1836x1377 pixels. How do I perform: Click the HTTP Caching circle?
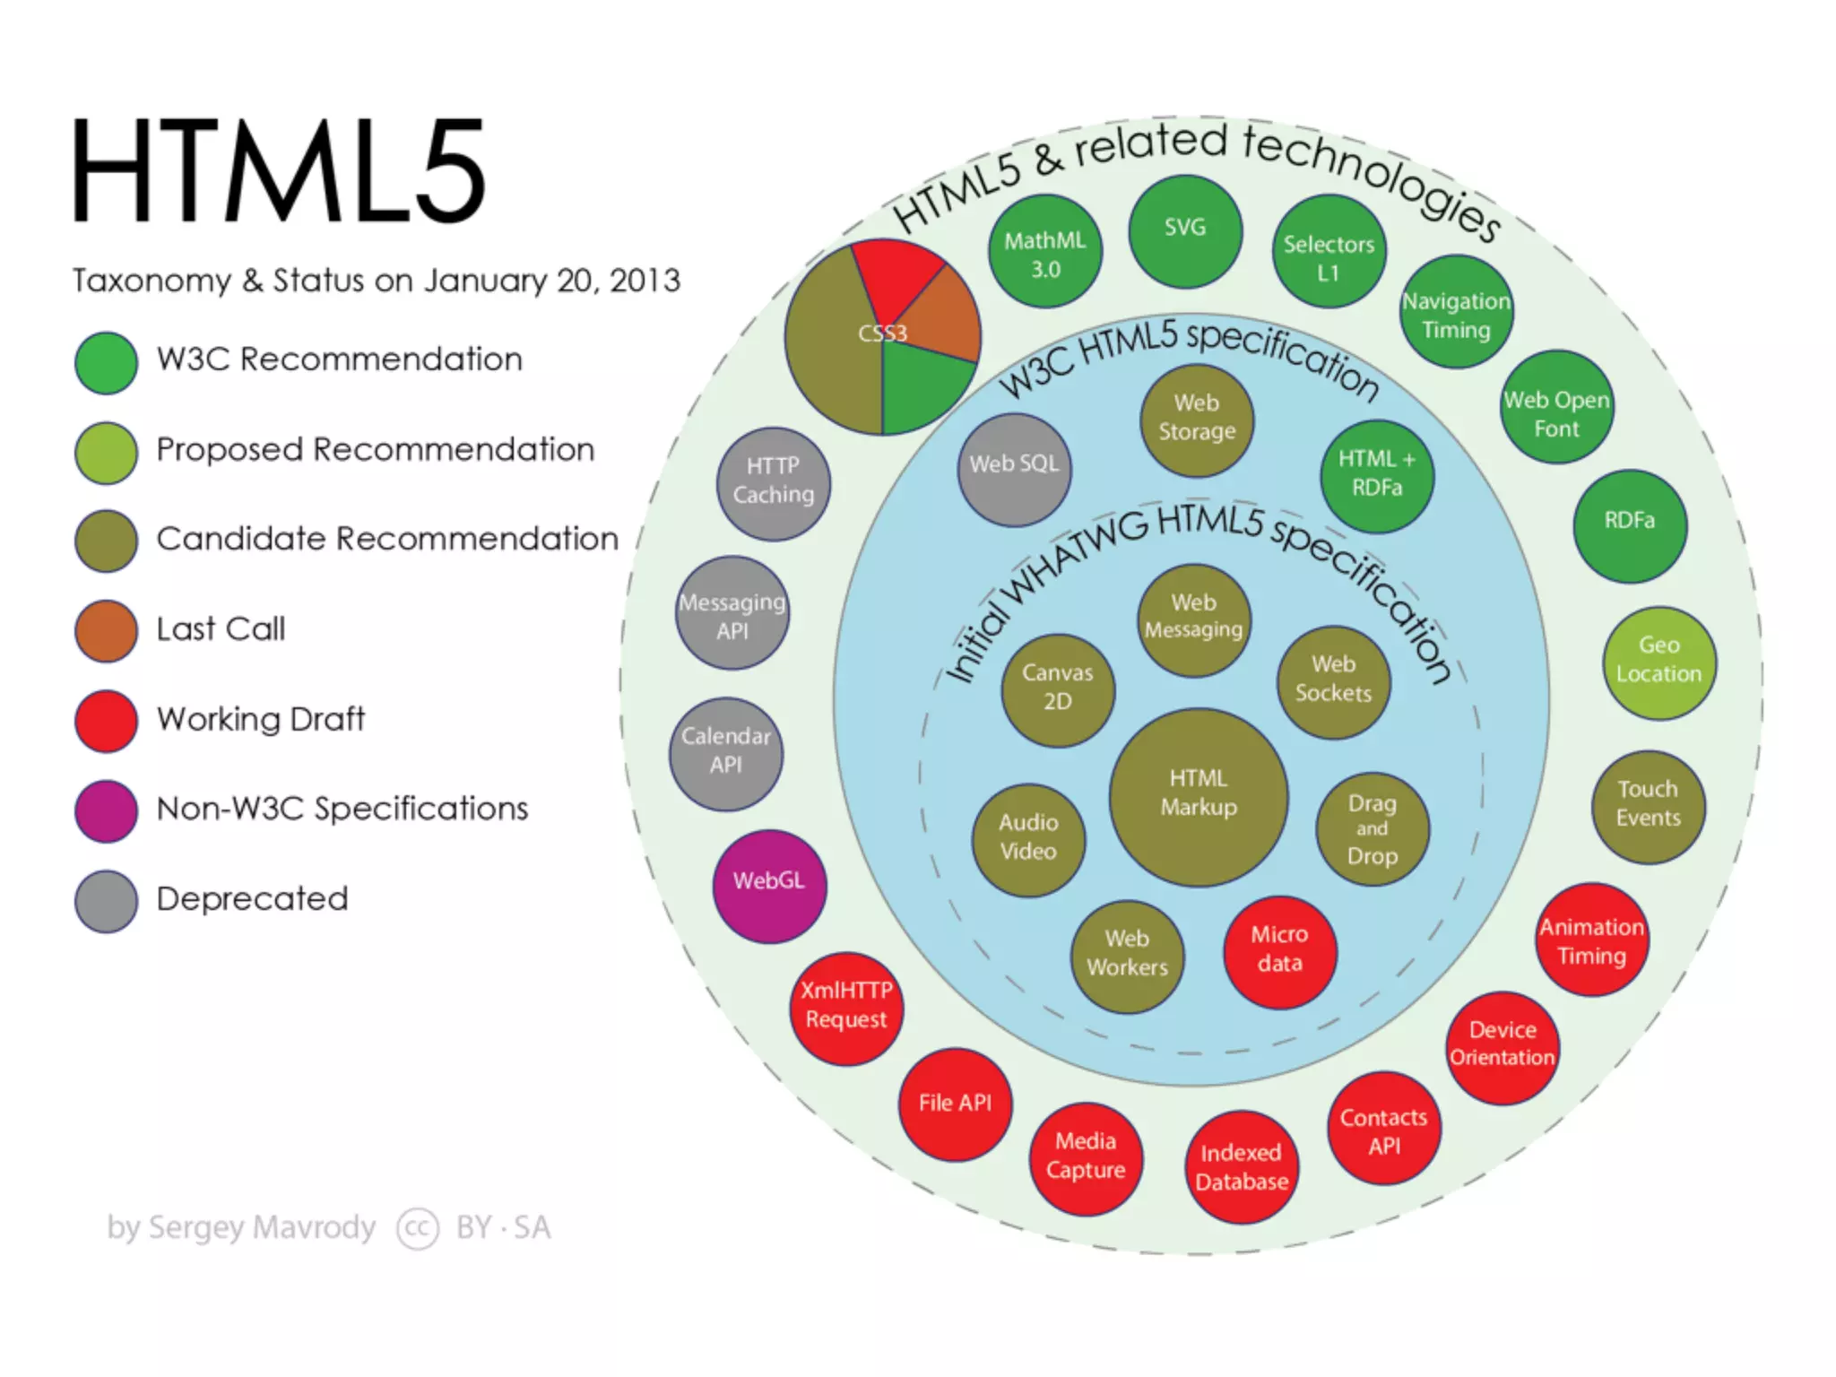773,483
